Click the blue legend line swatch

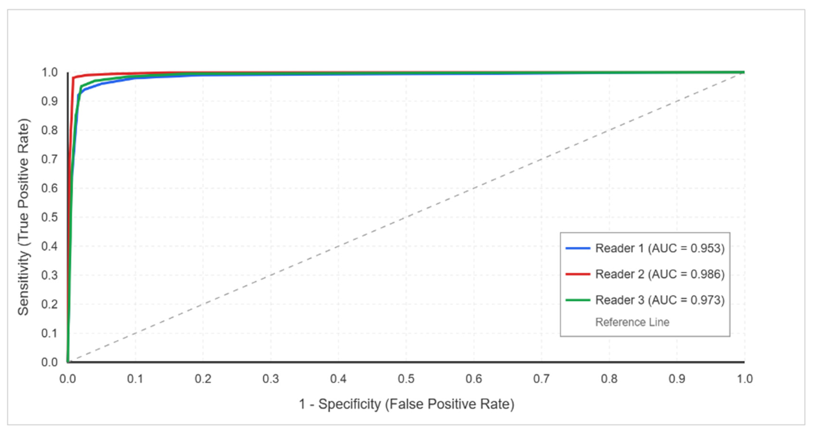click(578, 248)
